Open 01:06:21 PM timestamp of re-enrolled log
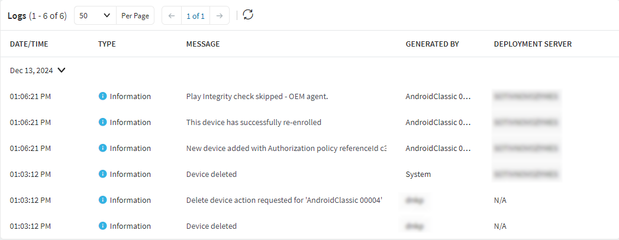The width and height of the screenshot is (619, 240). (x=30, y=122)
